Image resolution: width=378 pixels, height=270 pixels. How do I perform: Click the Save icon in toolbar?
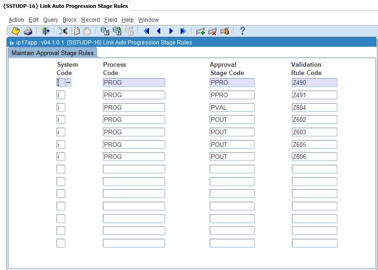point(15,31)
